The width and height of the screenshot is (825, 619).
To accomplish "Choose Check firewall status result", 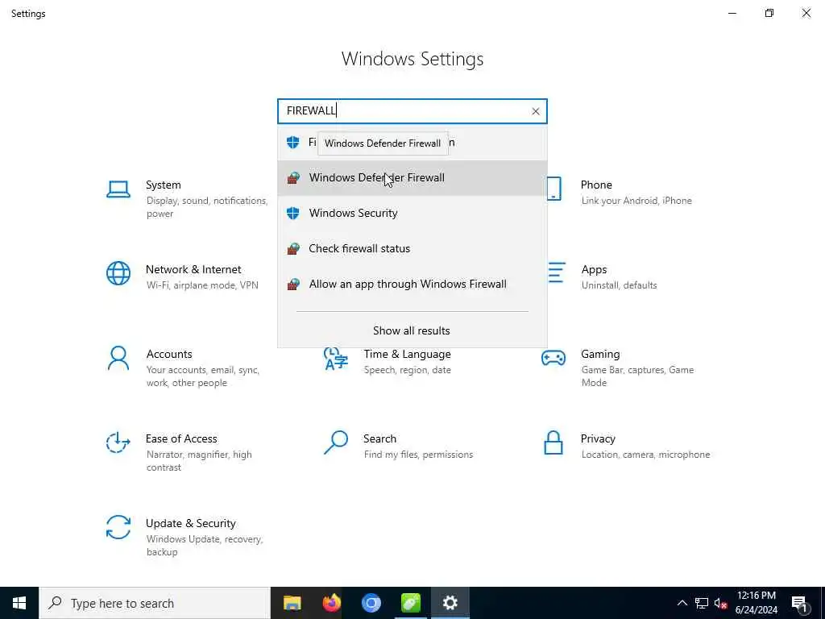I will pos(412,248).
